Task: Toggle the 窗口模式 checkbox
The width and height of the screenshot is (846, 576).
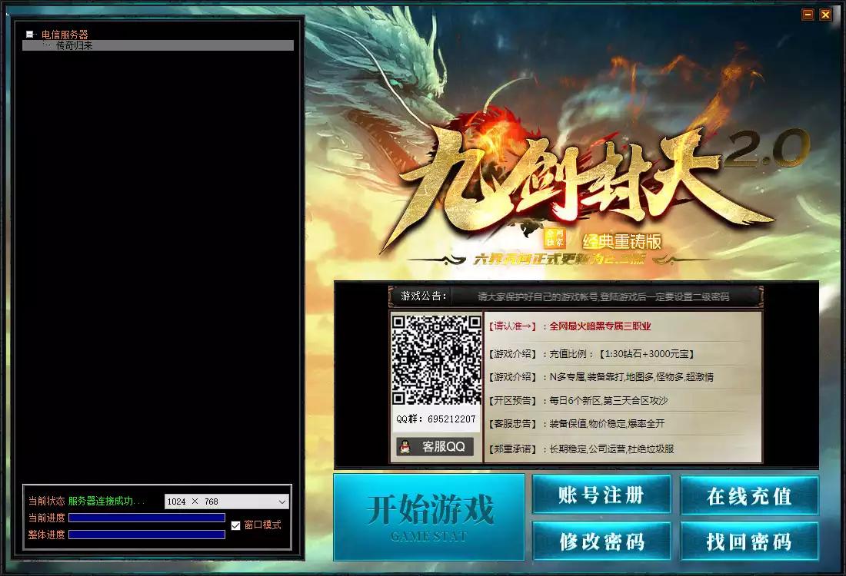Action: [x=236, y=525]
